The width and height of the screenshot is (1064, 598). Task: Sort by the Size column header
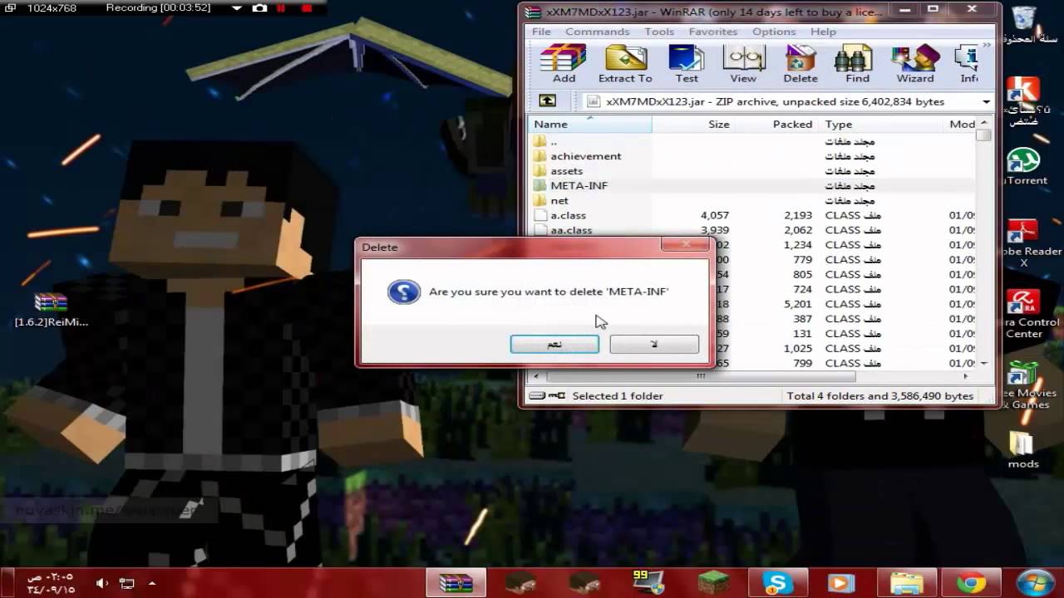(x=693, y=124)
